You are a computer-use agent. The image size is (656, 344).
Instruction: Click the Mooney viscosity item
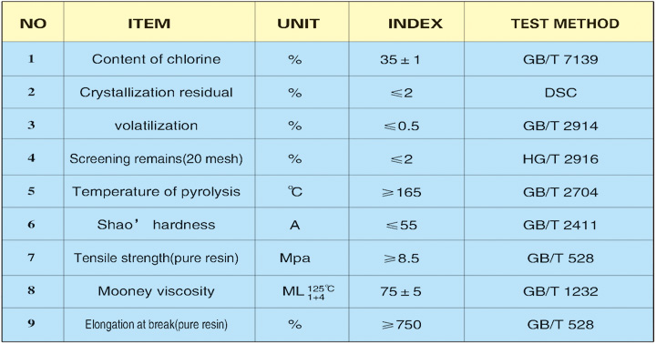[x=156, y=291]
